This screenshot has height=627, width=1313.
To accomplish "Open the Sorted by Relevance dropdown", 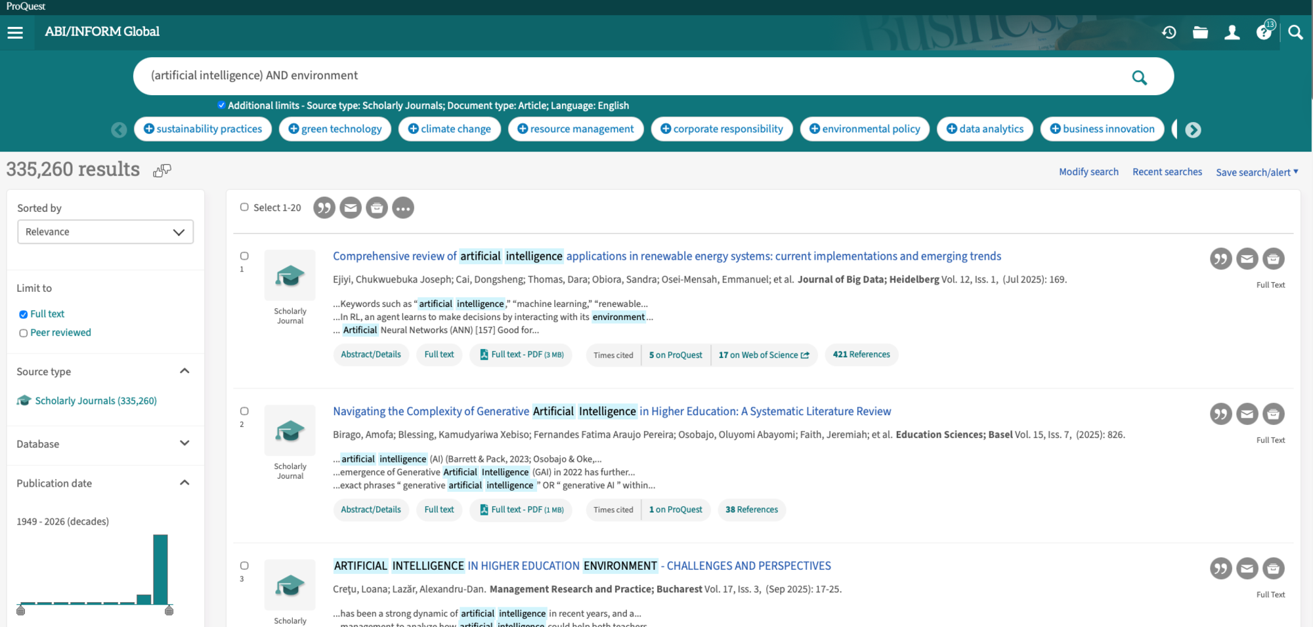I will [105, 232].
